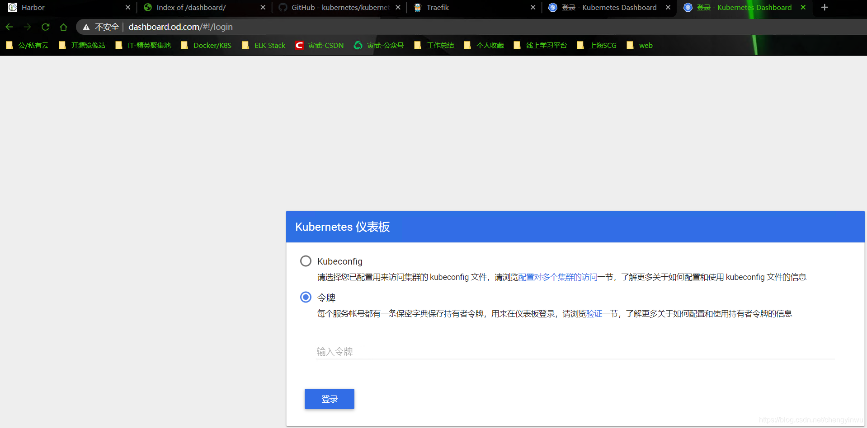Open a new browser tab
The width and height of the screenshot is (867, 428).
[x=825, y=7]
